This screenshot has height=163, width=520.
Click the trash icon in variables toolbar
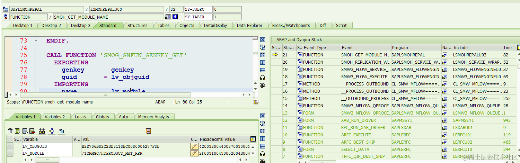click(10, 131)
